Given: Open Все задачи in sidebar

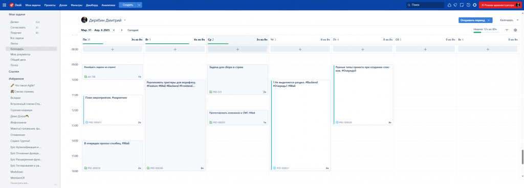Looking at the screenshot, I should 17,38.
